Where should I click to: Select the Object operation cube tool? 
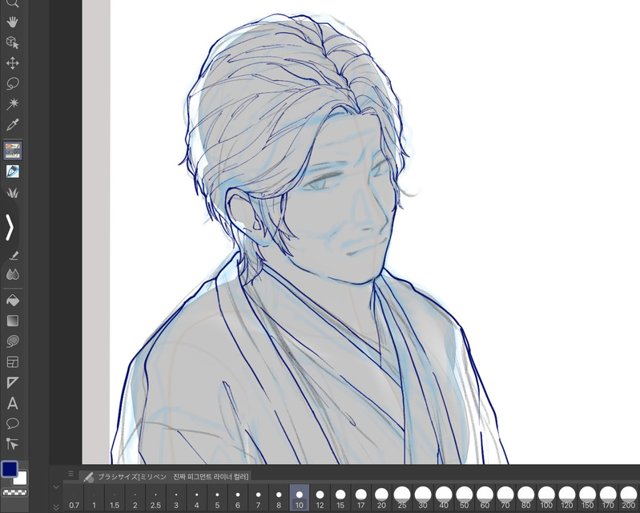tap(12, 42)
